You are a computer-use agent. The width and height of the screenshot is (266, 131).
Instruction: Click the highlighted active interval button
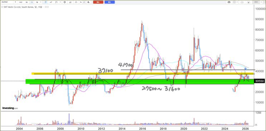tap(32, 2)
